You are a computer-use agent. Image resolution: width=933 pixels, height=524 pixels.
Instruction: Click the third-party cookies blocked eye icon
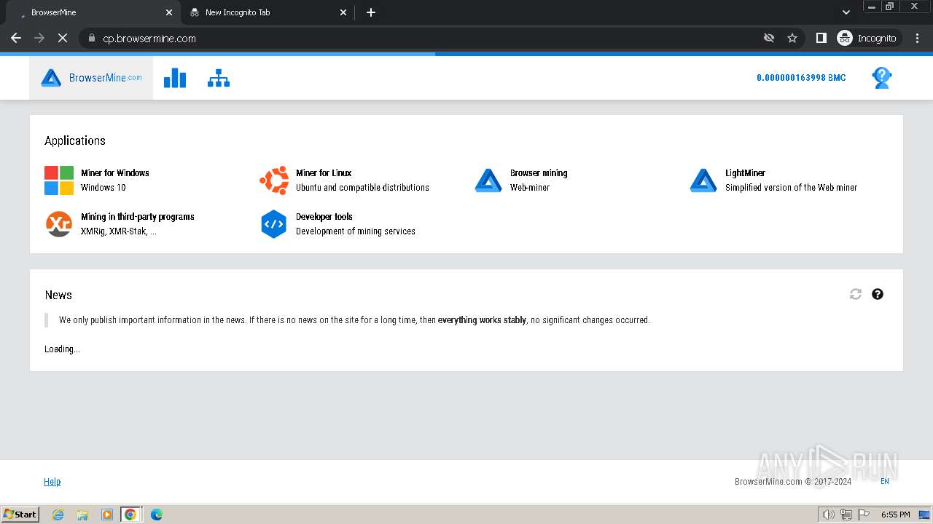point(769,38)
